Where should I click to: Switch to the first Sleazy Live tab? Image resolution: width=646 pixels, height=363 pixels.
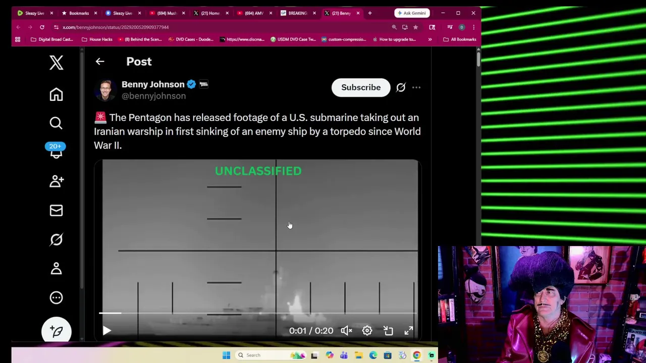pyautogui.click(x=34, y=13)
